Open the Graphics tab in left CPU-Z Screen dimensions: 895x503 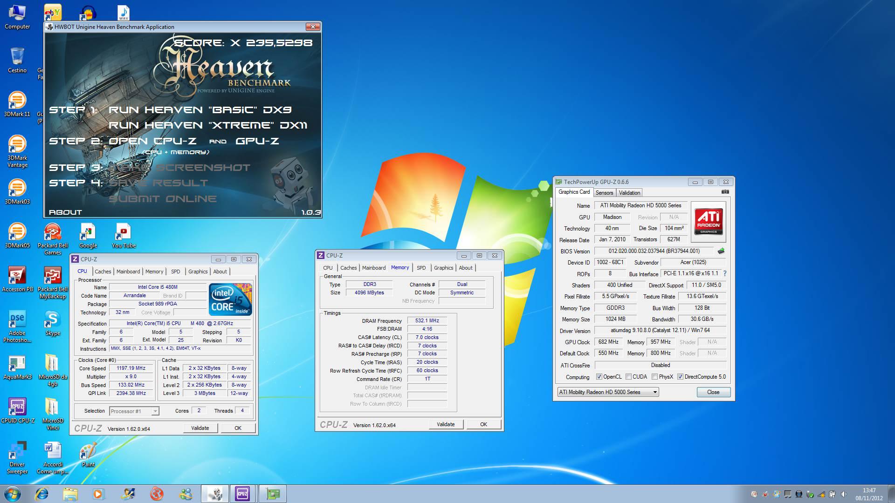[x=198, y=272]
